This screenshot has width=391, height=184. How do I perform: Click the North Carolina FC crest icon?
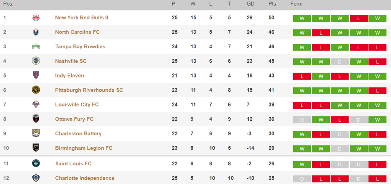click(x=36, y=32)
